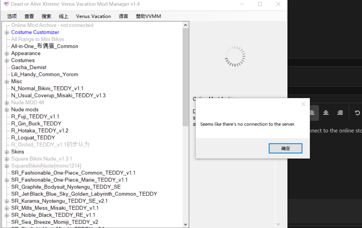Viewport: 362px width, 228px height.
Task: Click the mod list vertical scrollbar thumb
Action: (x=185, y=77)
